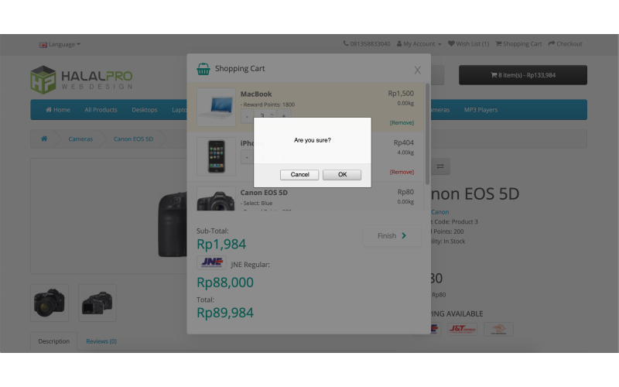619x387 pixels.
Task: Click the Rp88,000 shipping amount
Action: (225, 283)
